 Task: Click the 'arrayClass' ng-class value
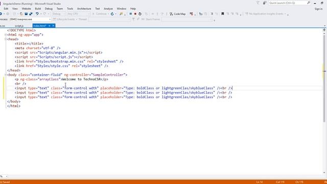49,79
